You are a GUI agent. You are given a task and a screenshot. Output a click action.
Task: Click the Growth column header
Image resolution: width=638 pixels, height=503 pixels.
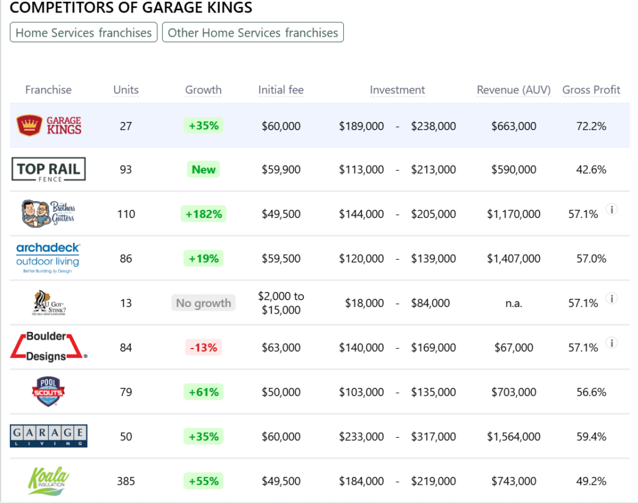pos(204,90)
